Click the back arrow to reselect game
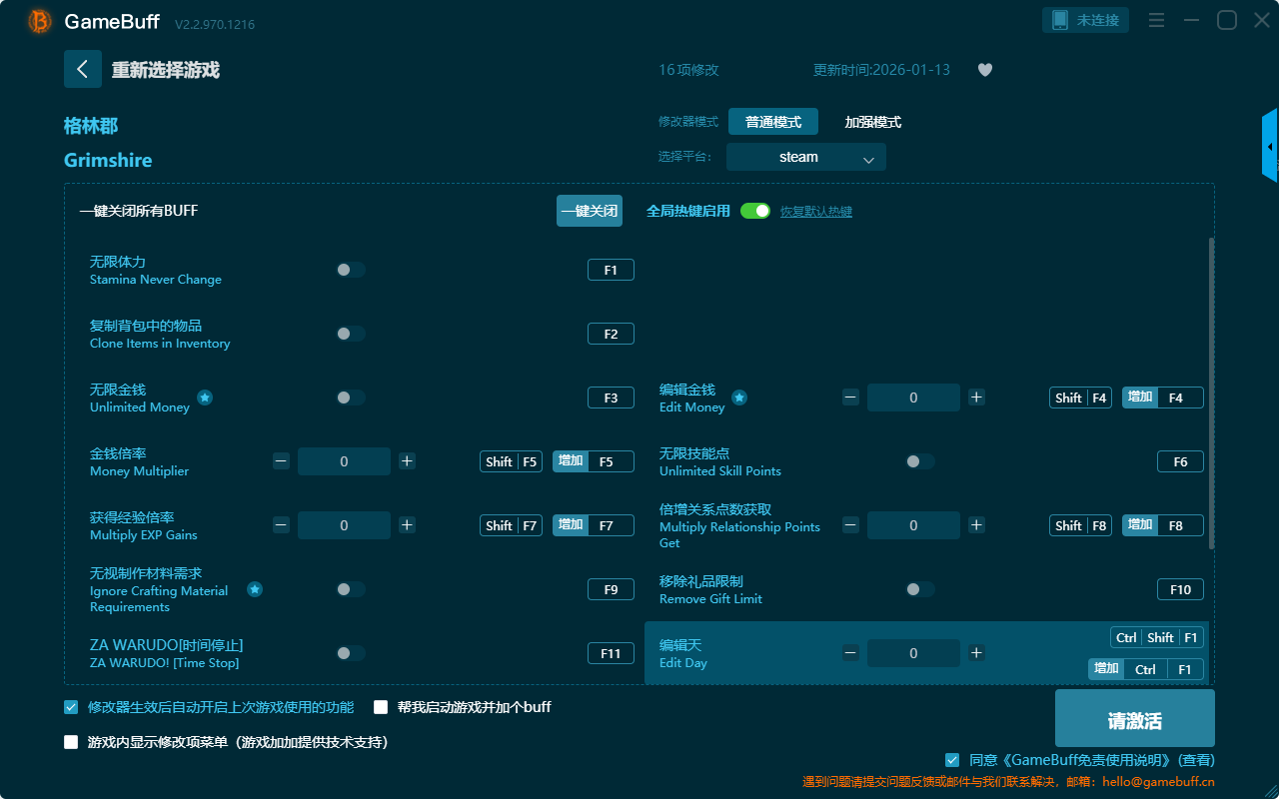Screen dimensions: 1279x799 tap(82, 69)
